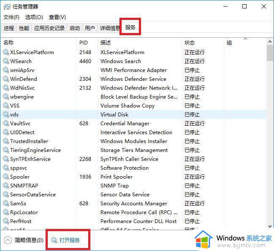Screen dimensions: 274x251
Task: Click the scrollbar up arrow
Action: [x=270, y=41]
